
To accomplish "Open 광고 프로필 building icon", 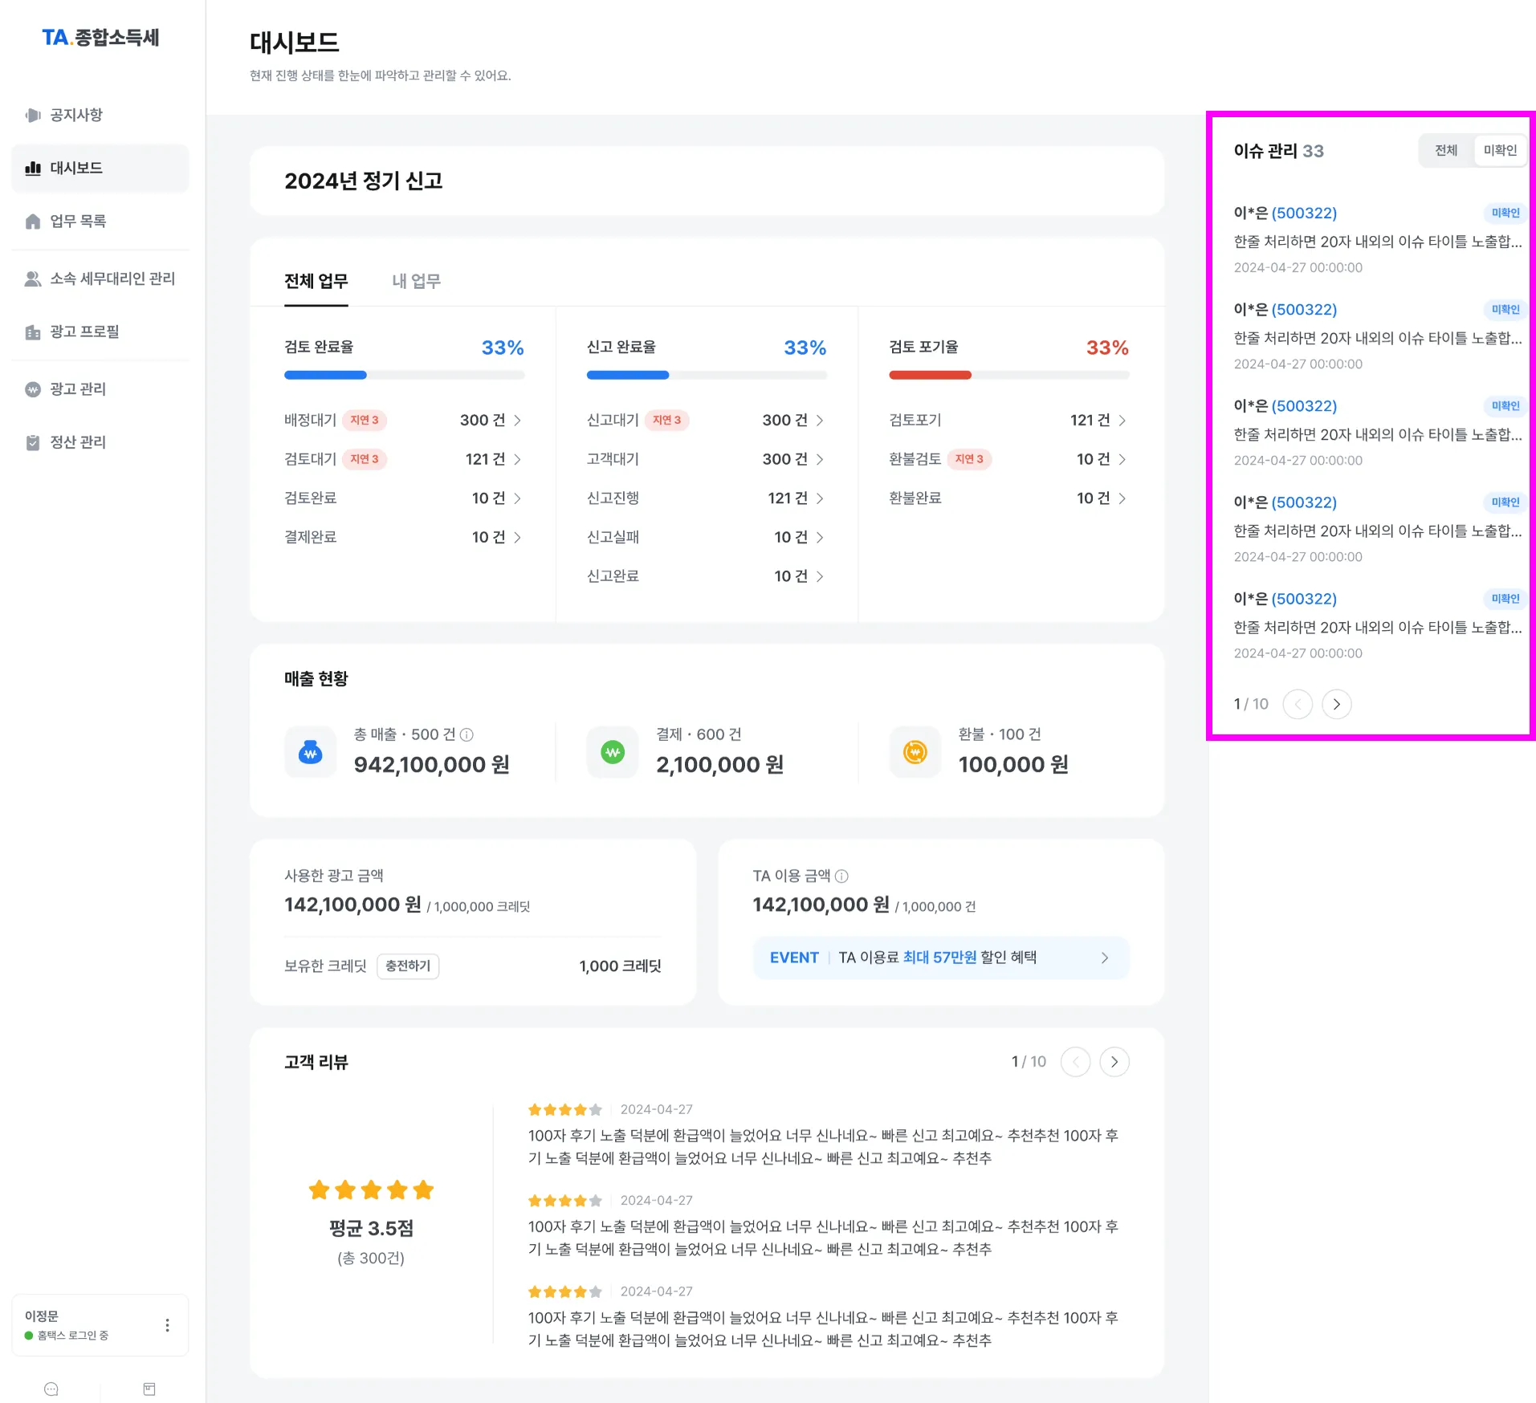I will [x=33, y=331].
